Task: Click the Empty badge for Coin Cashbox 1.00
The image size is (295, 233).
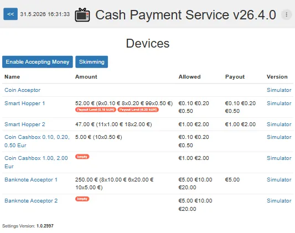Action: coord(82,157)
